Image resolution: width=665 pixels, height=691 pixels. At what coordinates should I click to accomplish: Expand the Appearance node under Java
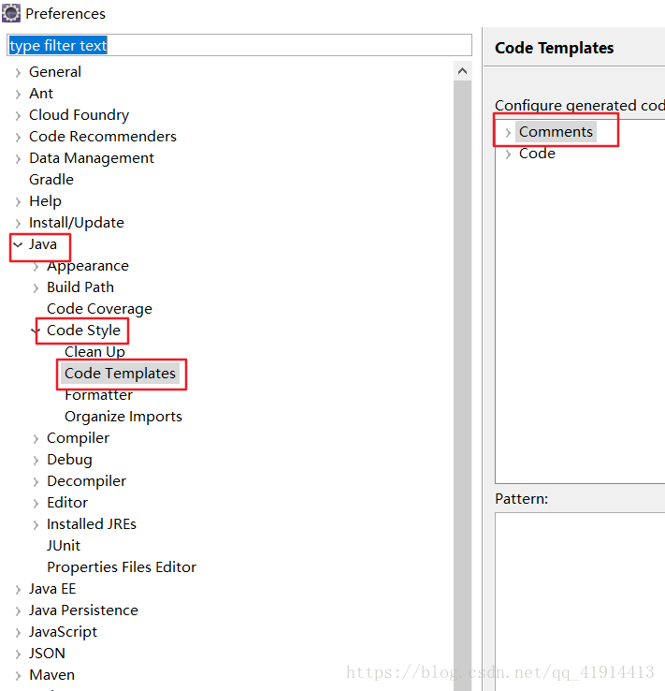click(x=36, y=267)
